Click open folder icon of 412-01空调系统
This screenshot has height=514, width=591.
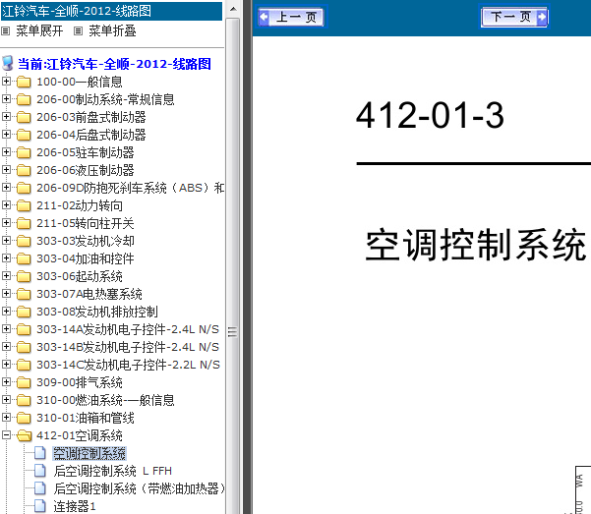pyautogui.click(x=25, y=436)
